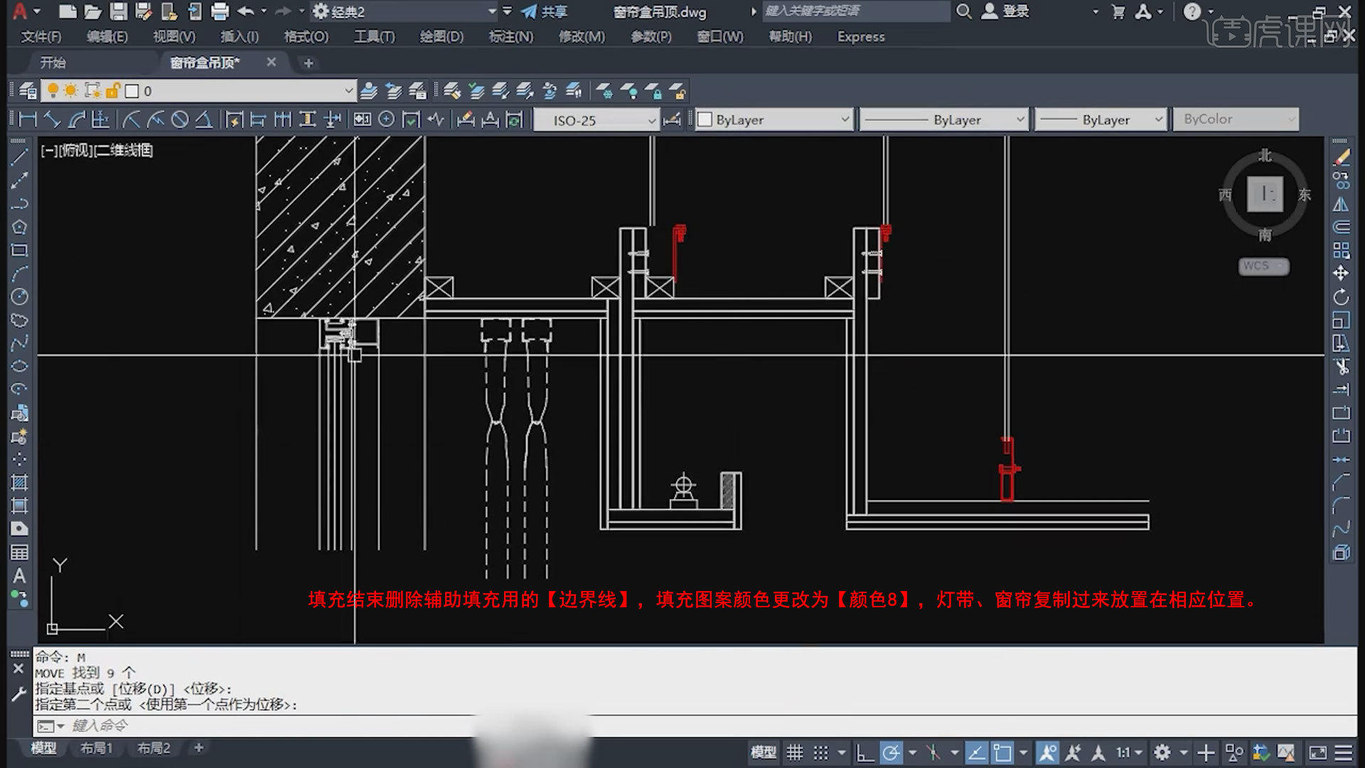Open the 绘图(D) menu
The image size is (1365, 768).
coord(441,36)
